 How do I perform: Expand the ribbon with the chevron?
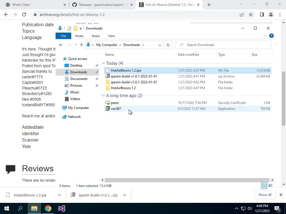click(265, 36)
